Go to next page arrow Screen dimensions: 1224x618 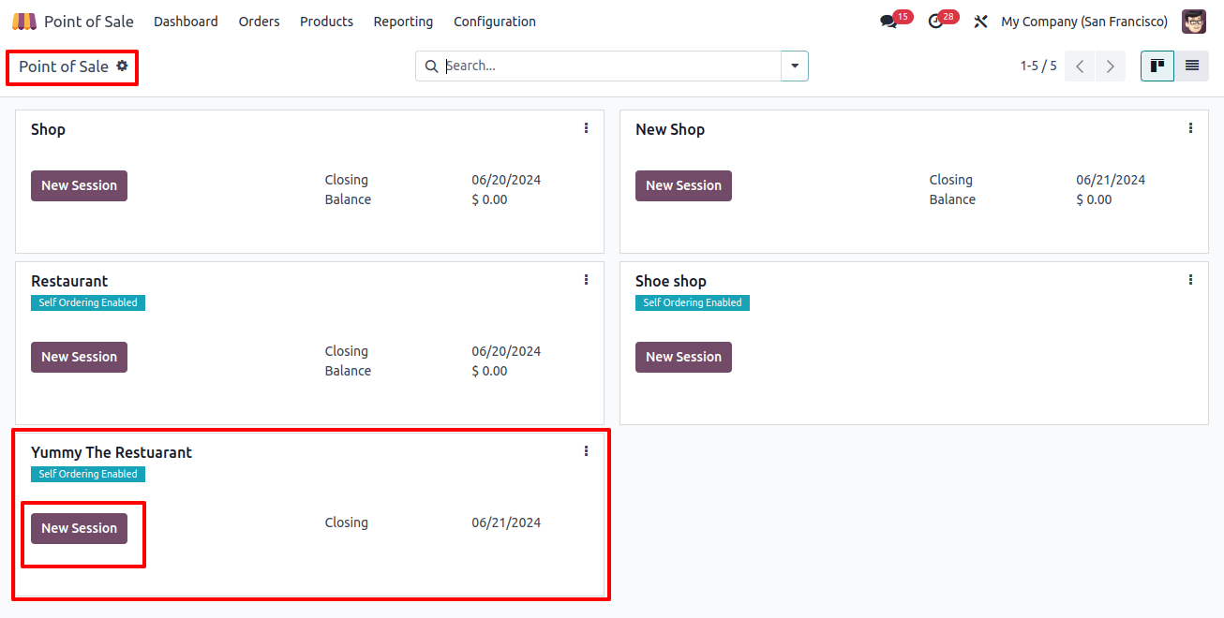(1111, 66)
